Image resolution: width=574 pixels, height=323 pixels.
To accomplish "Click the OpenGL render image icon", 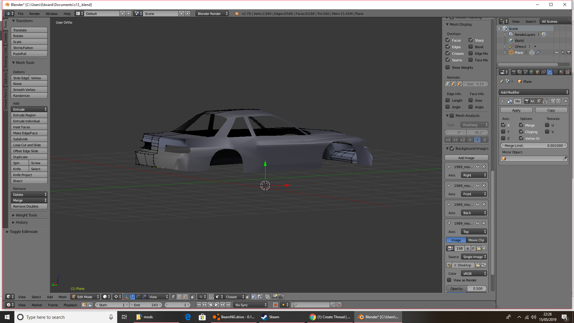I will pyautogui.click(x=275, y=297).
